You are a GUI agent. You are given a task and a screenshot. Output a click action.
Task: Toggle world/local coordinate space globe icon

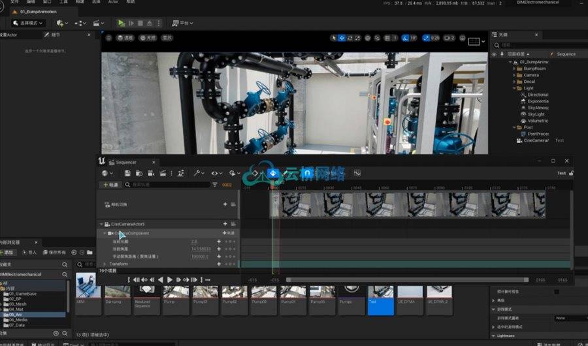[367, 38]
